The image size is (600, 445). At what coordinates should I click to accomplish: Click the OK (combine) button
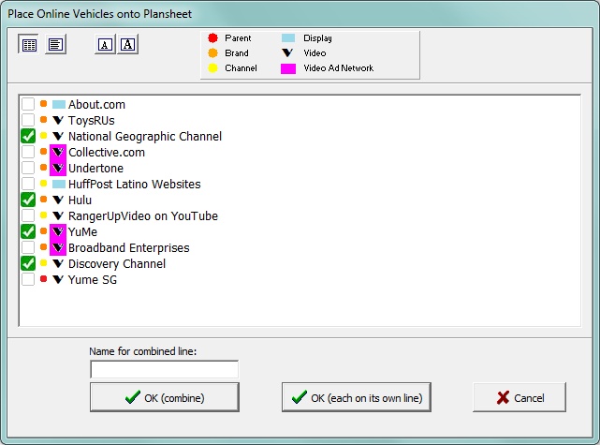point(165,397)
